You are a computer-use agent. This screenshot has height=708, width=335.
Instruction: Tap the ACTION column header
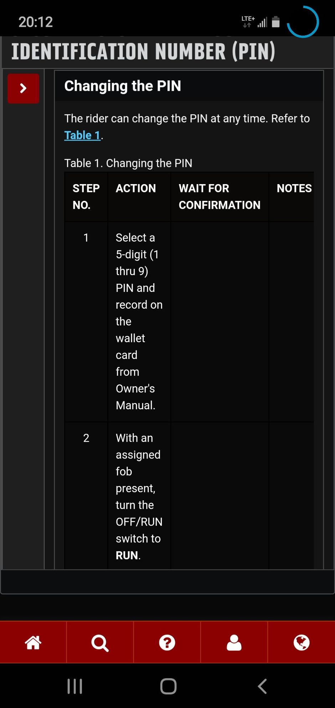136,188
